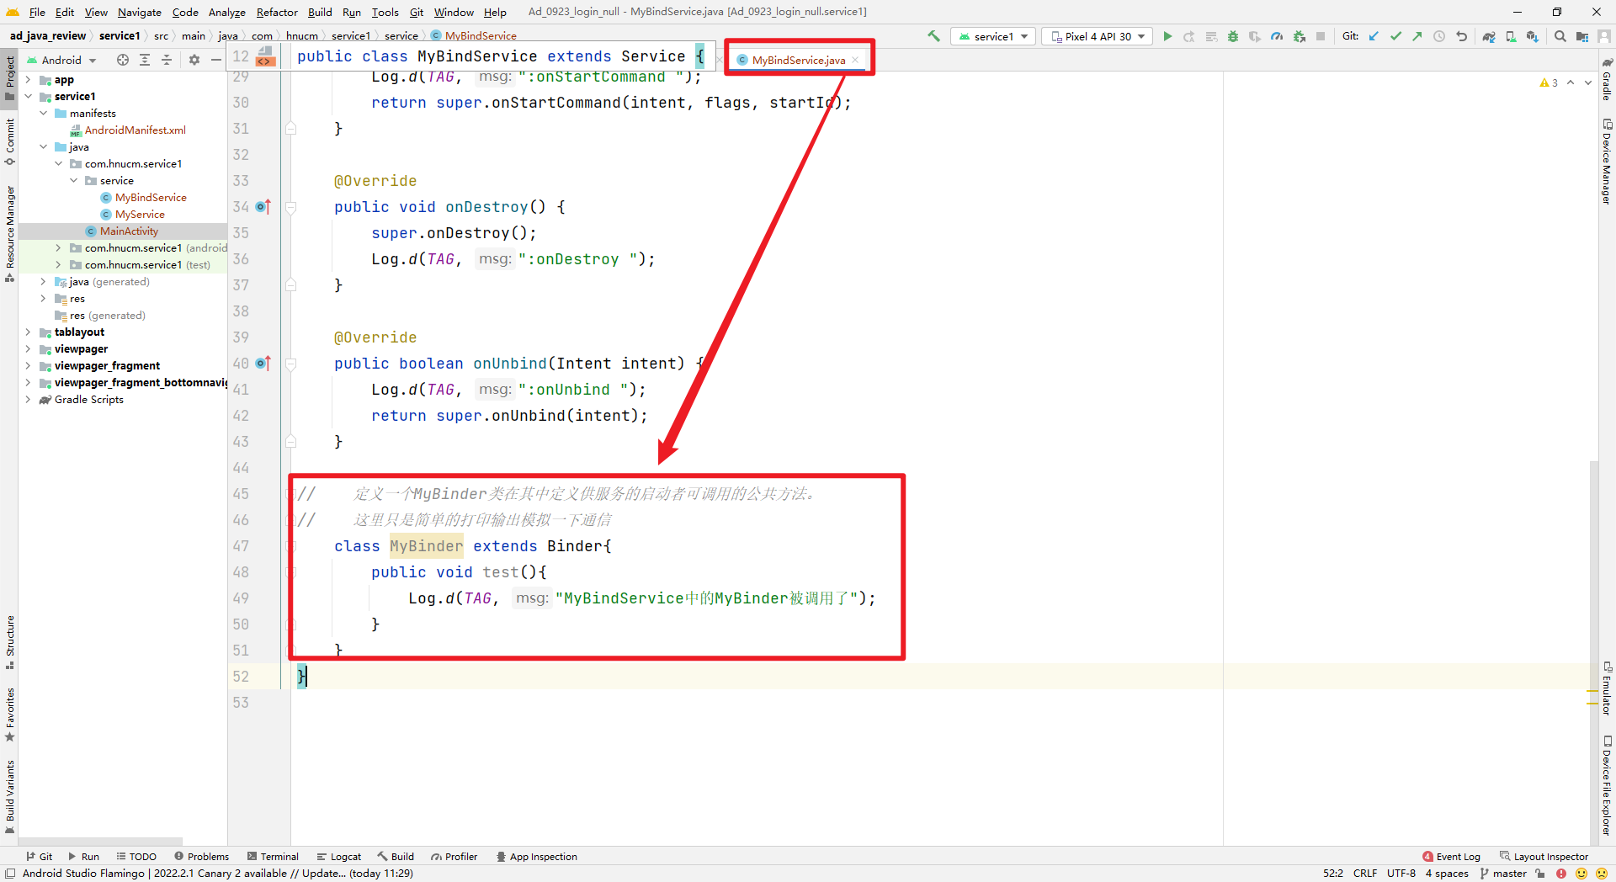Attach debugger to Android process icon

pyautogui.click(x=1300, y=36)
